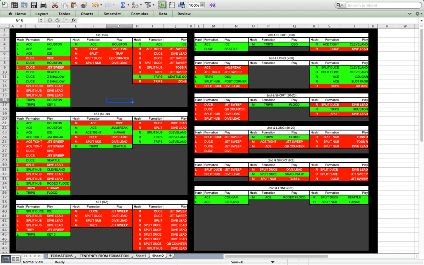
Task: Click the Paste clipboard icon
Action: tap(74, 5)
